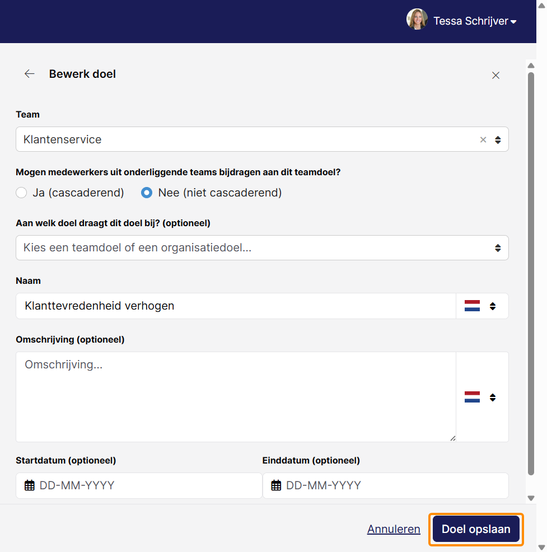The height and width of the screenshot is (552, 547).
Task: Click the panel's scrollbar down arrow
Action: point(531,498)
